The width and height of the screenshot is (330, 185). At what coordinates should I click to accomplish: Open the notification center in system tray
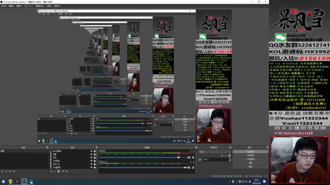point(264,182)
